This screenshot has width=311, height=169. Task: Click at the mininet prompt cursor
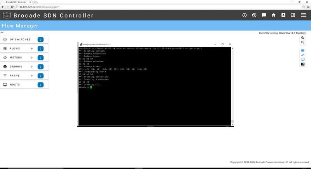[91, 87]
